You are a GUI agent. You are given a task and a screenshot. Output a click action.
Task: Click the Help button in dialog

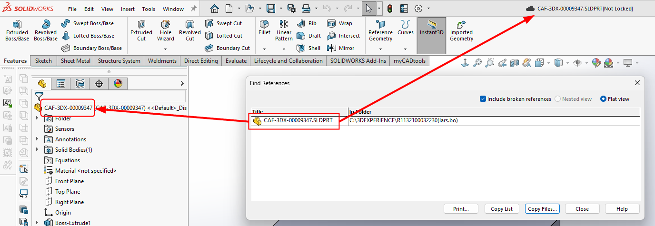[x=622, y=209]
